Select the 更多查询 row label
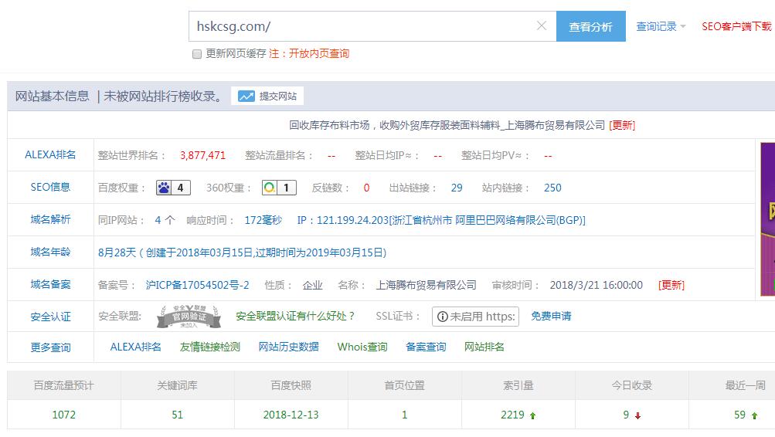 click(50, 347)
